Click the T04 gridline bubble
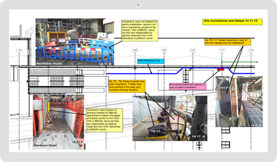 pyautogui.click(x=19, y=51)
